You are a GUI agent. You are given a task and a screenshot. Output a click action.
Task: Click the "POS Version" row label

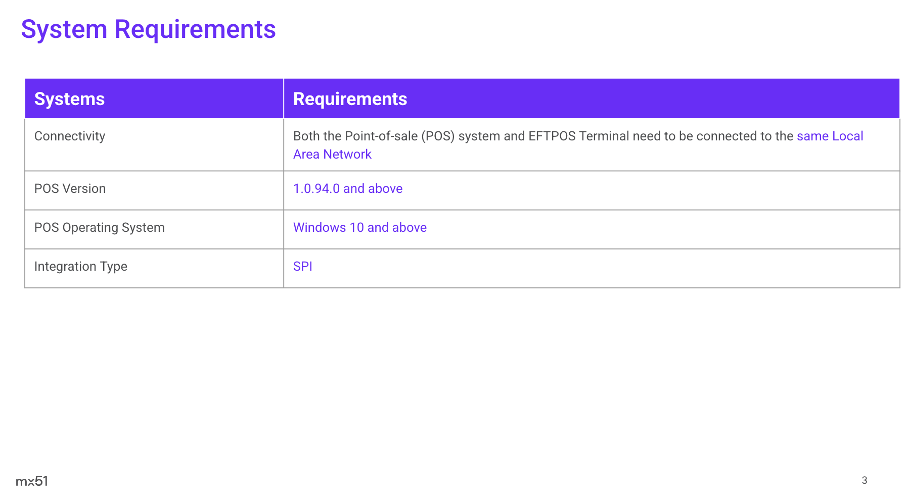70,189
